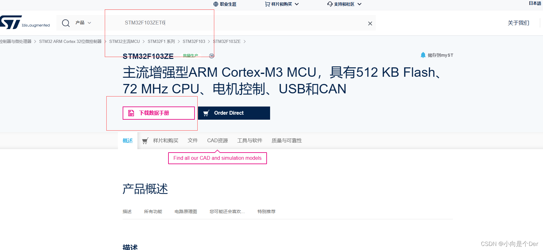Select the CAD资源 tab
Screen dimensions: 543x250
click(x=217, y=141)
